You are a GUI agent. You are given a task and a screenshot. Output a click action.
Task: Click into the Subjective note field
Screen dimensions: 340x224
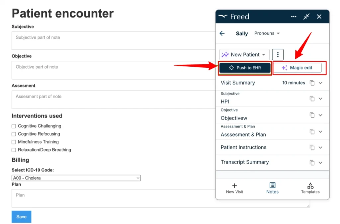click(x=114, y=41)
